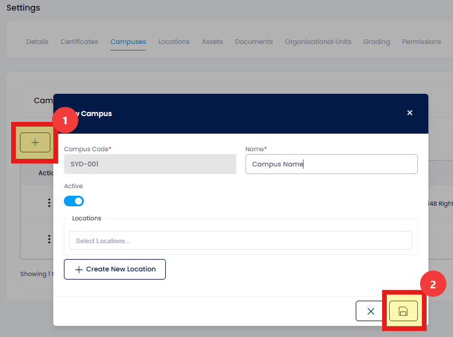Screen dimensions: 453x337
Task: Switch to the Documents tab
Action: (254, 42)
